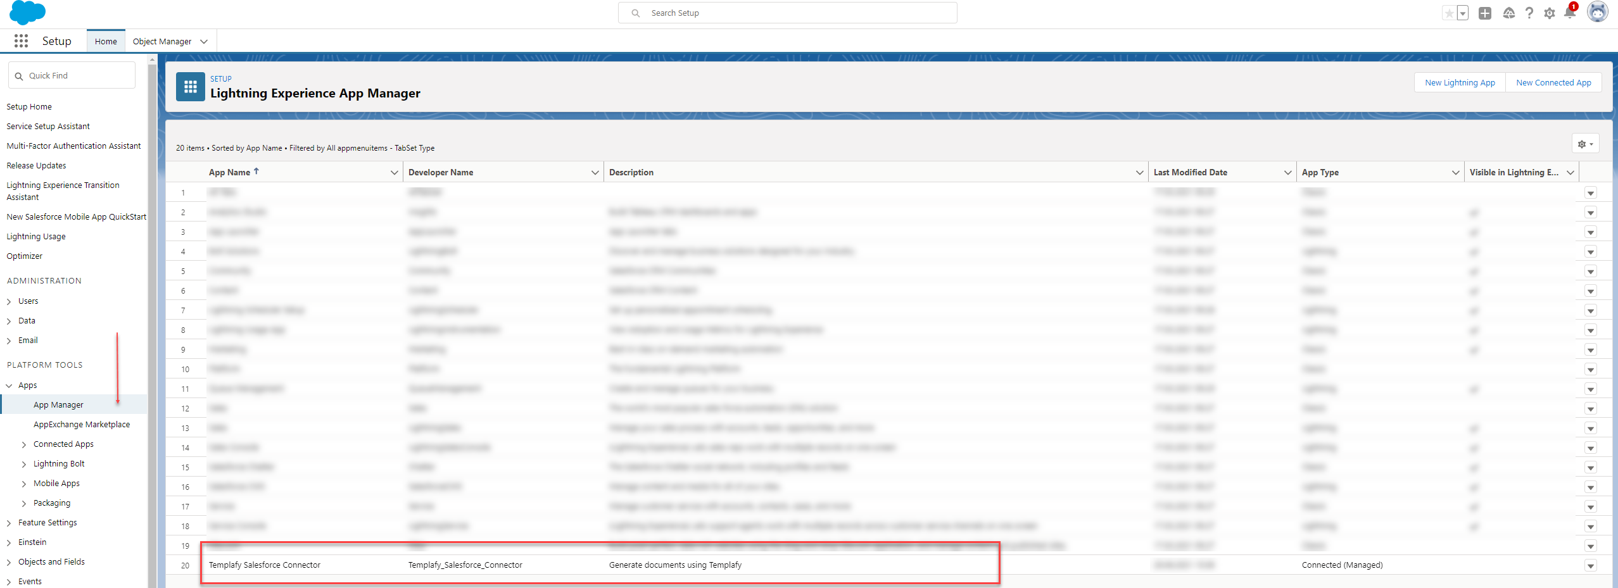This screenshot has height=588, width=1618.
Task: Open Service Setup Assistant link
Action: [x=48, y=127]
